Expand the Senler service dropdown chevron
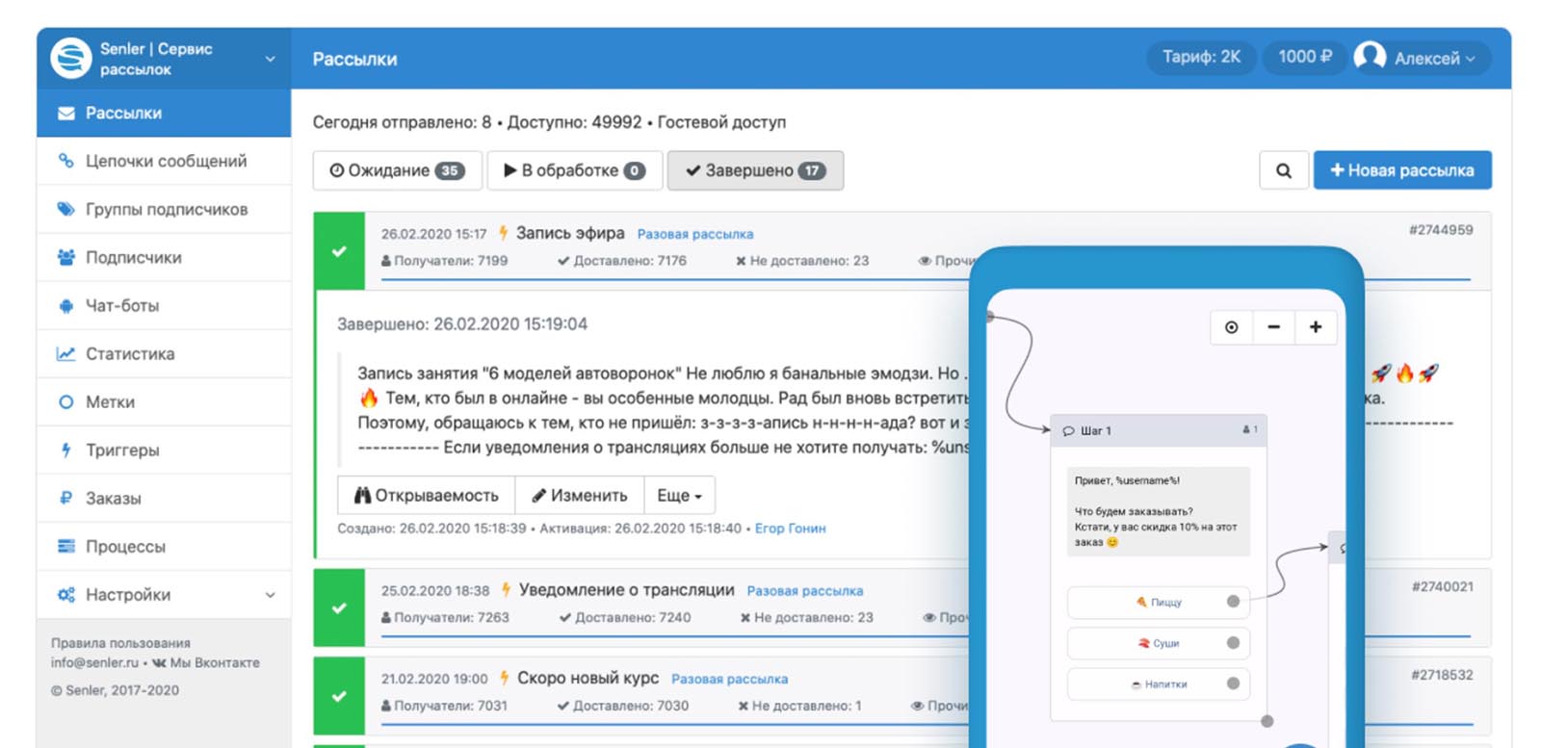The image size is (1541, 748). pos(270,59)
